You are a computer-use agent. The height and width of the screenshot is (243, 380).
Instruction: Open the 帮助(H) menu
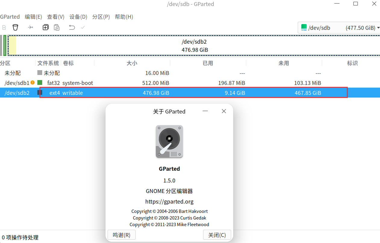[x=124, y=17]
